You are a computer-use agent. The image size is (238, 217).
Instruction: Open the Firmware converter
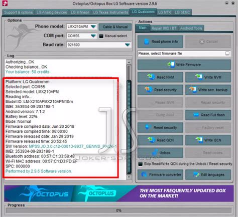click(x=160, y=175)
